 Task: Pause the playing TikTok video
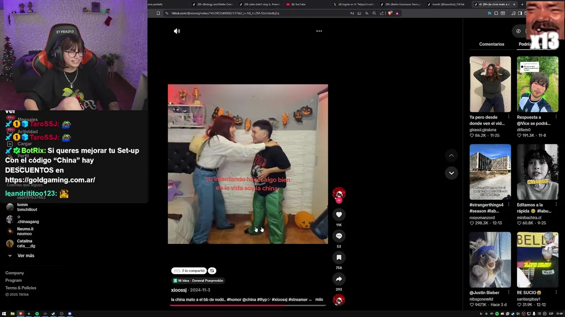[x=248, y=164]
